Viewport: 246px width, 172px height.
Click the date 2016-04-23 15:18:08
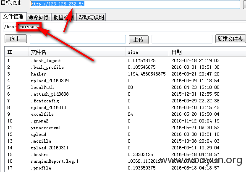(x=195, y=87)
